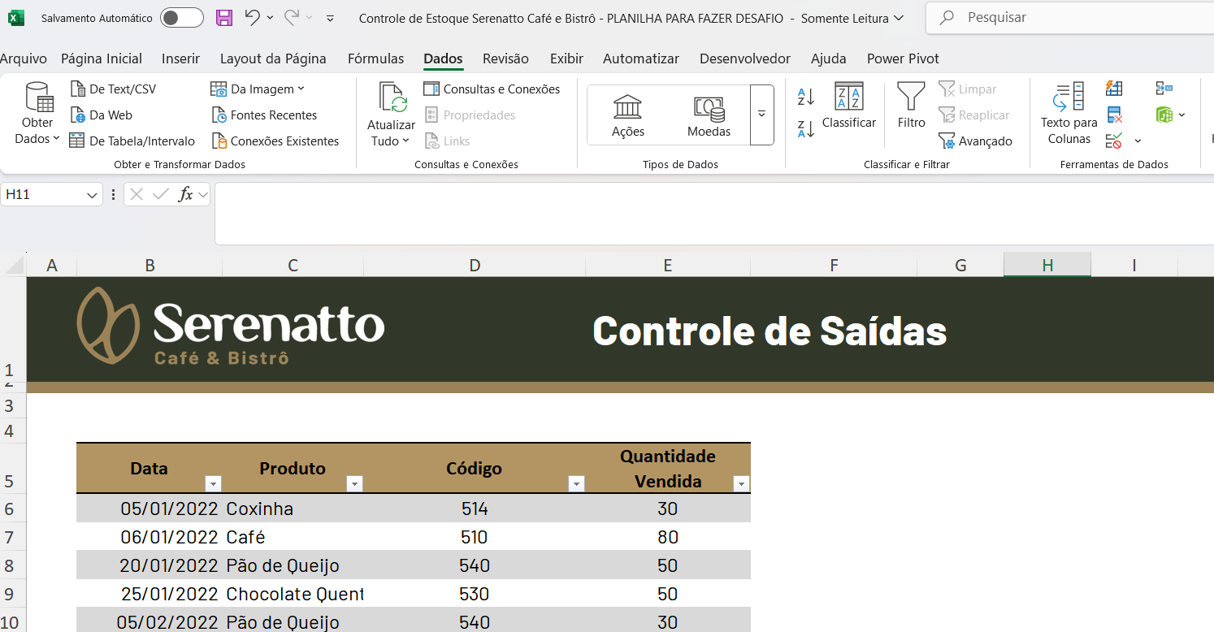Select column H header

coord(1047,265)
